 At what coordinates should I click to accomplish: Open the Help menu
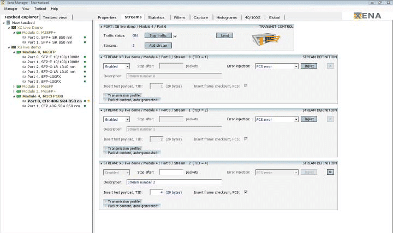click(55, 9)
